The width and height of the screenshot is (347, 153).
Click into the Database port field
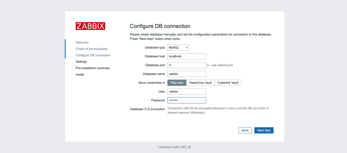tap(187, 65)
